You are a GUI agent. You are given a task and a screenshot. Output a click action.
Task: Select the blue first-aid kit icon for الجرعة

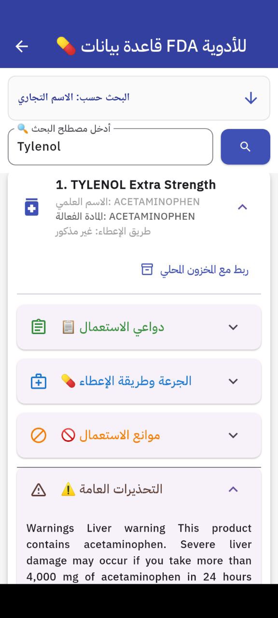pos(38,381)
